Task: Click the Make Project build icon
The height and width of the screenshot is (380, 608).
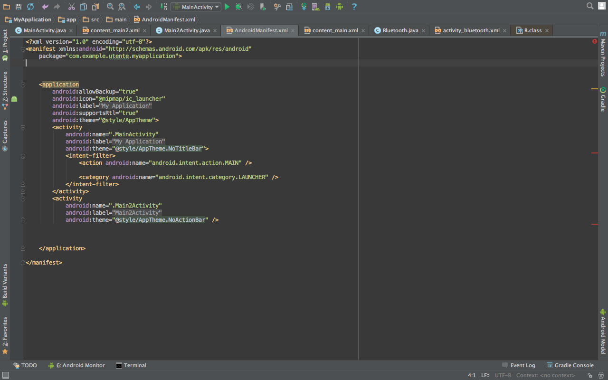Action: point(163,7)
